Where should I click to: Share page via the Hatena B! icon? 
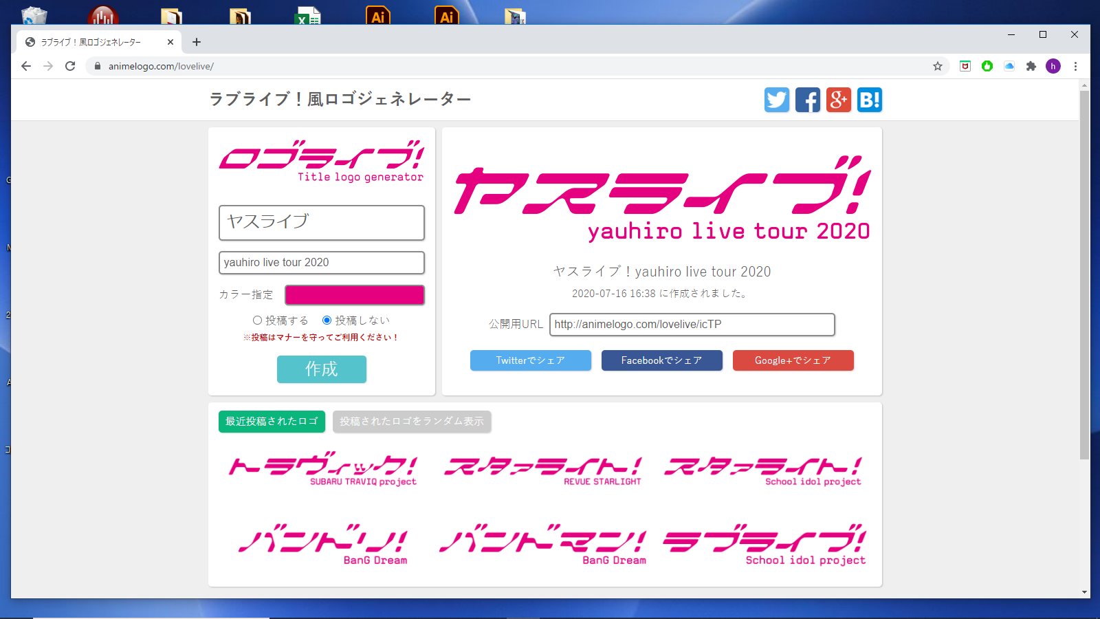click(870, 100)
